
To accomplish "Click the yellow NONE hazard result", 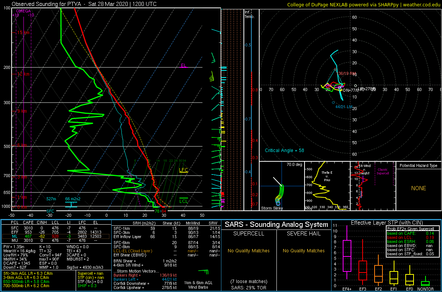I will (x=418, y=188).
